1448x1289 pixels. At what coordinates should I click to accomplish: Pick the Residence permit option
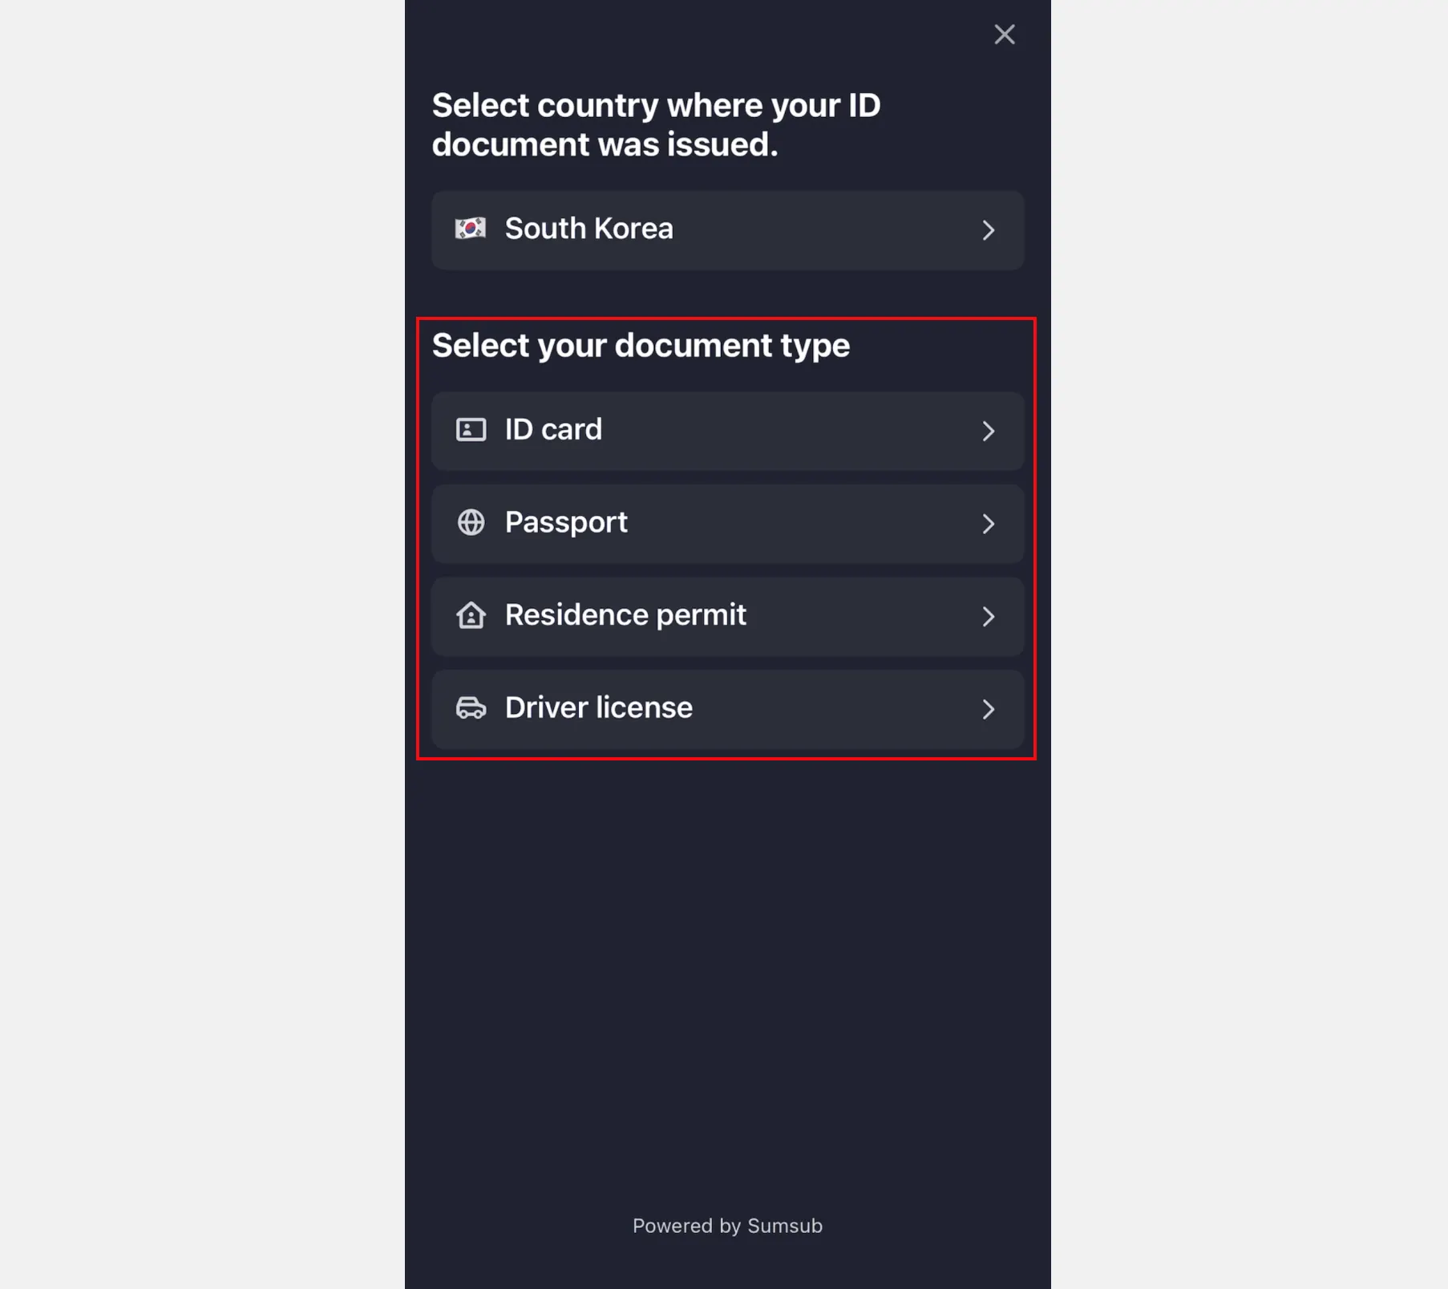[x=625, y=615]
